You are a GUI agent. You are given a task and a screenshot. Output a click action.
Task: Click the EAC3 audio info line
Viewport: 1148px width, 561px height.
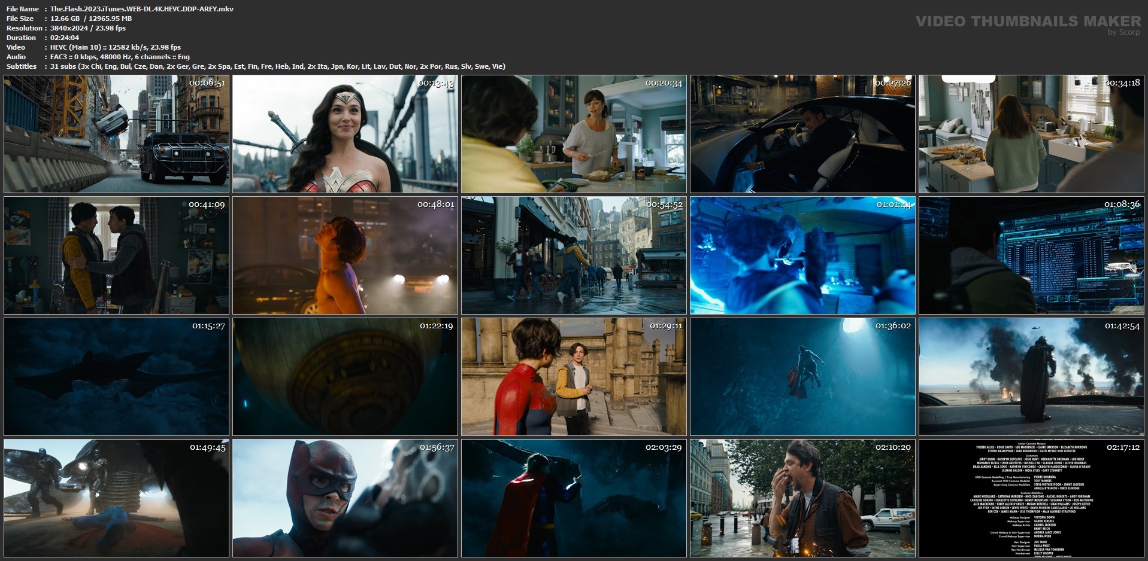[120, 57]
